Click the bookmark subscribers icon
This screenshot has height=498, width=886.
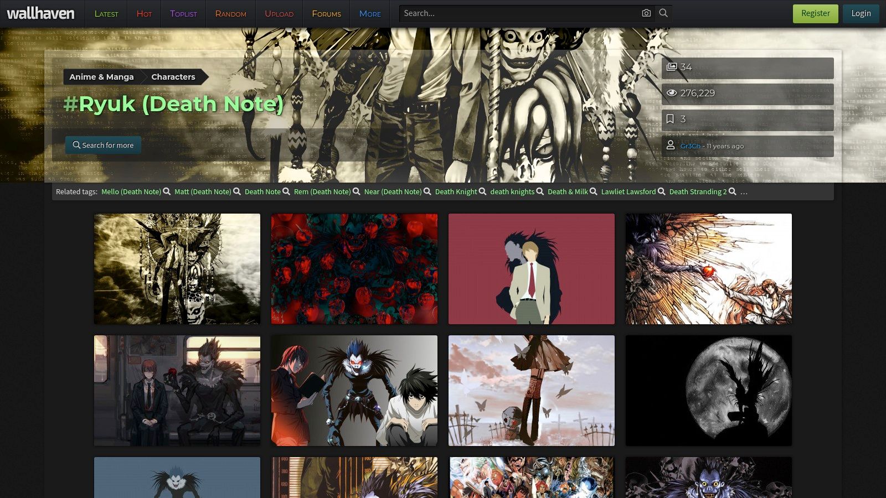[670, 119]
